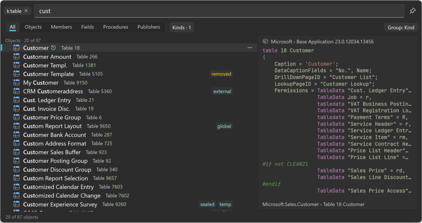The image size is (422, 223).
Task: Select Customer Templ. Table 1381
Action: 129,65
